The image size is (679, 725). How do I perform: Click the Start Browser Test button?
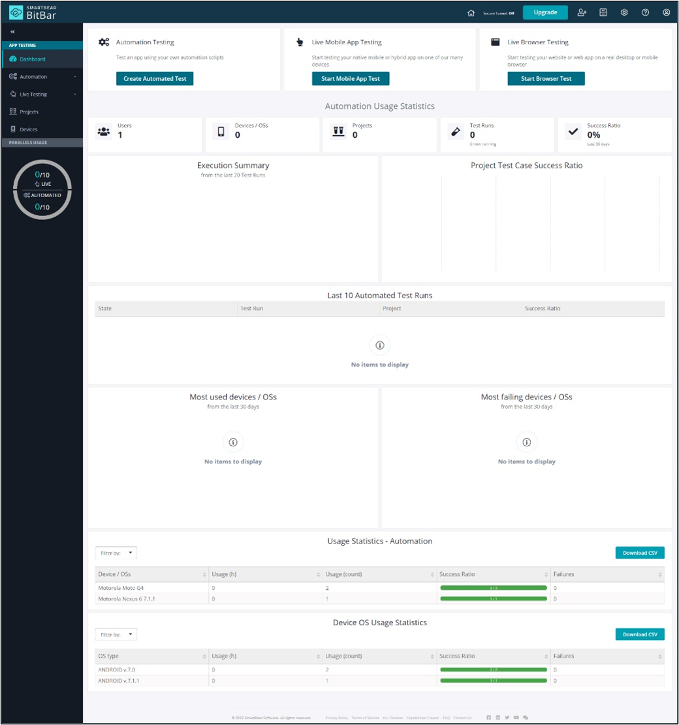click(x=546, y=79)
